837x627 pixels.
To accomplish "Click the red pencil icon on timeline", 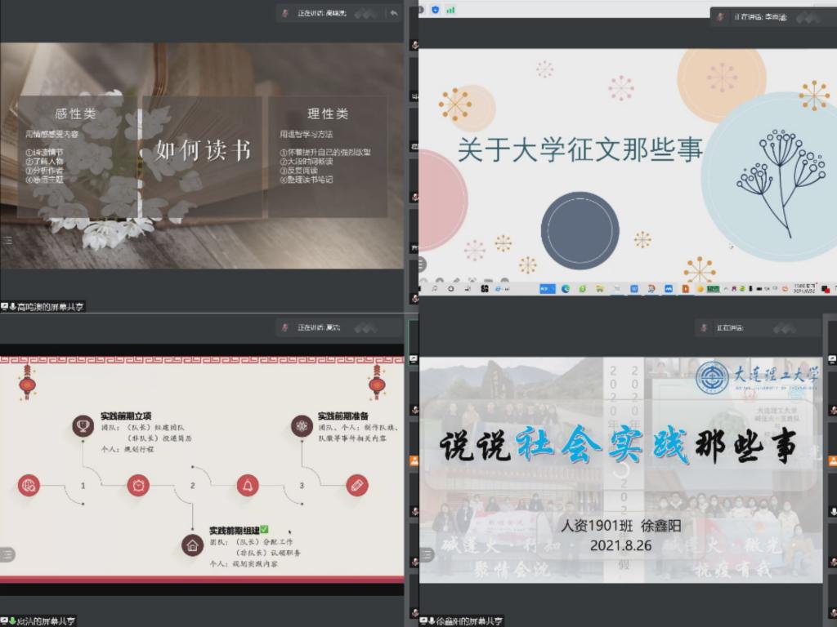I will (x=356, y=486).
